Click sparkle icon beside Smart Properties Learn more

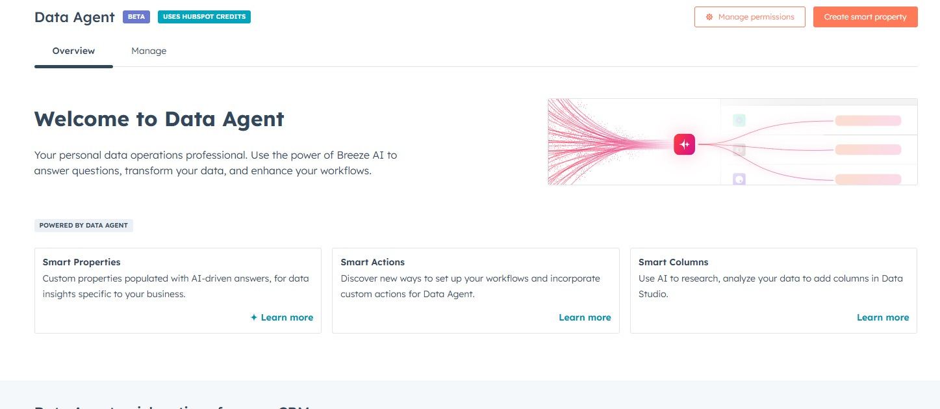pos(254,317)
